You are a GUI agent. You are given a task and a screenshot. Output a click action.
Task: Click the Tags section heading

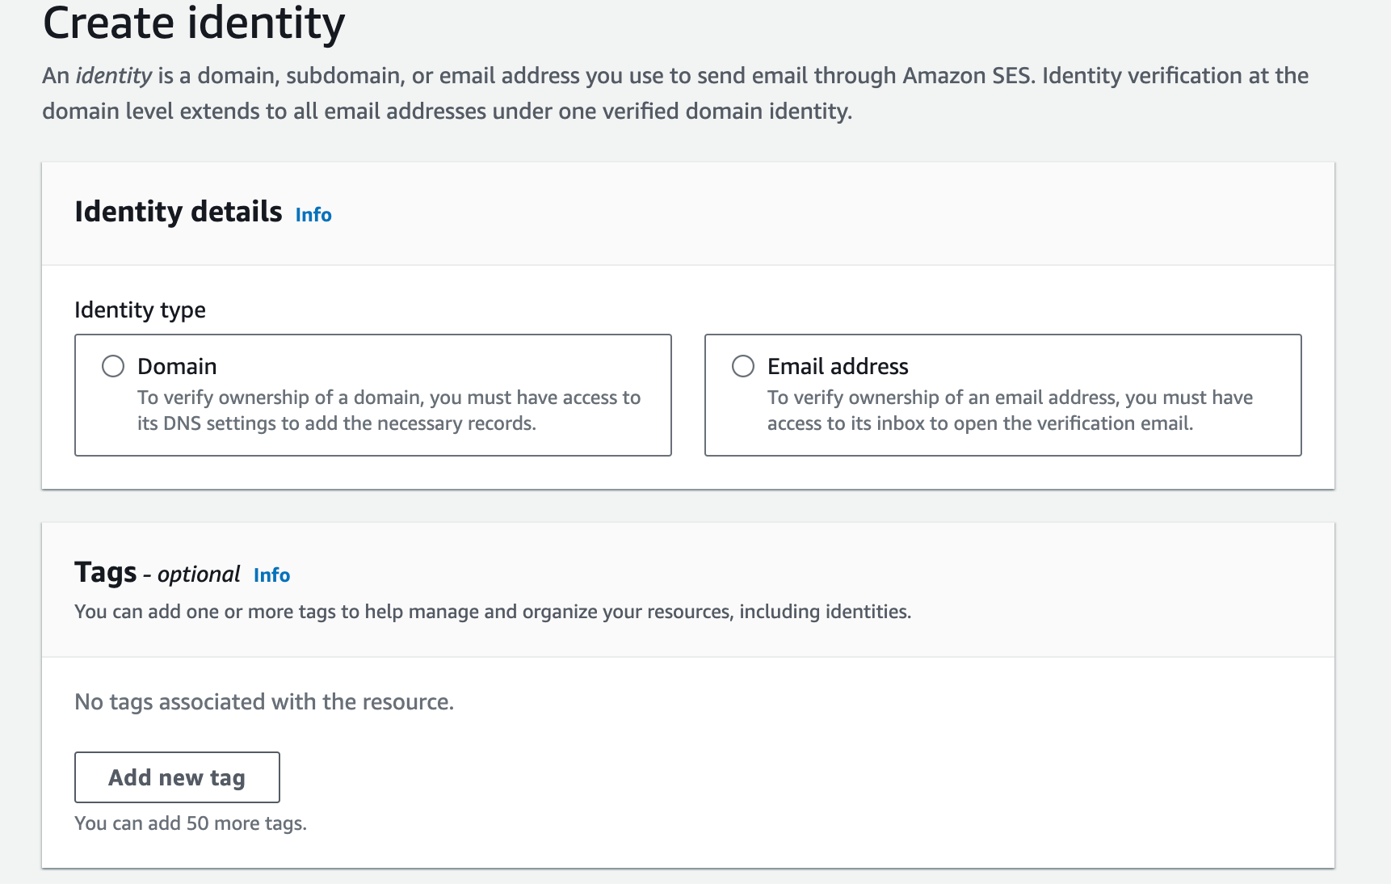pyautogui.click(x=106, y=572)
